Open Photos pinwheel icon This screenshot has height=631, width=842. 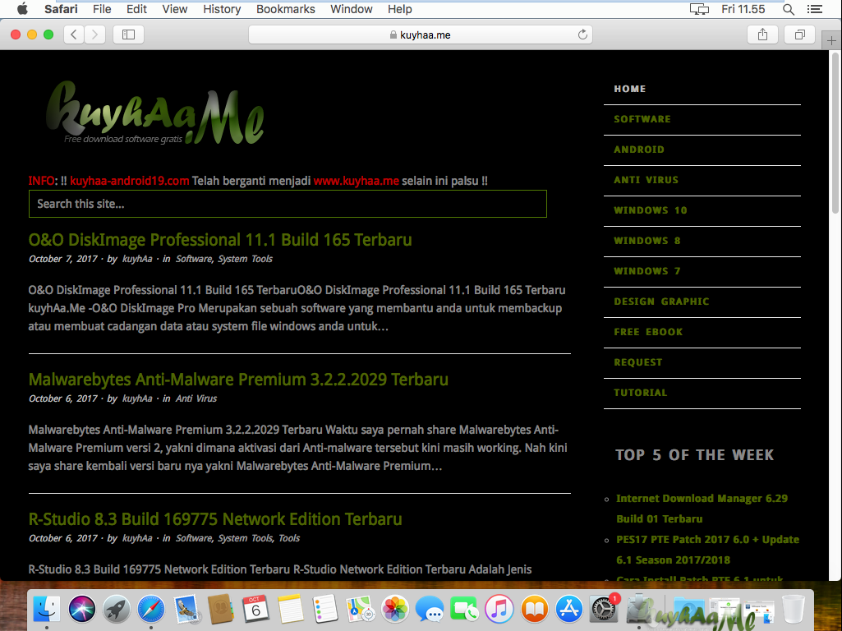(x=394, y=609)
